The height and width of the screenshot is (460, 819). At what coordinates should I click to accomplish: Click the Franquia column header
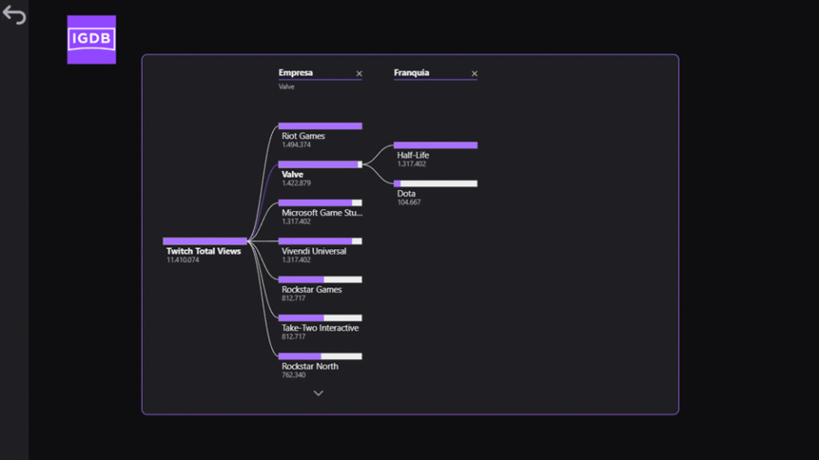[411, 73]
